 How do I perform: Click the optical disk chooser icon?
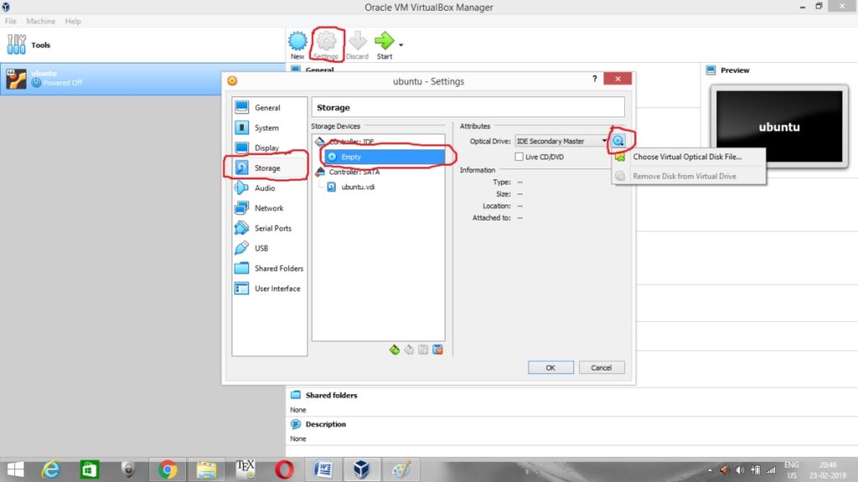pyautogui.click(x=618, y=141)
